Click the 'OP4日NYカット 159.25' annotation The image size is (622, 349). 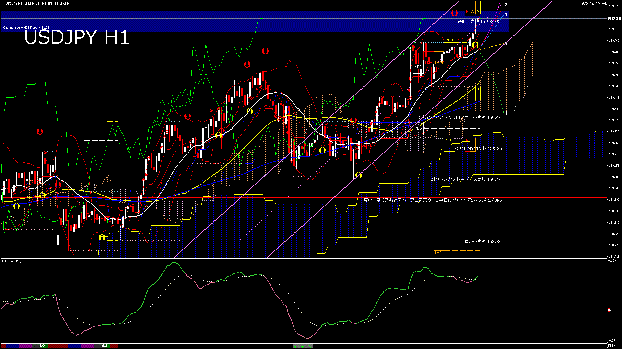coord(478,148)
